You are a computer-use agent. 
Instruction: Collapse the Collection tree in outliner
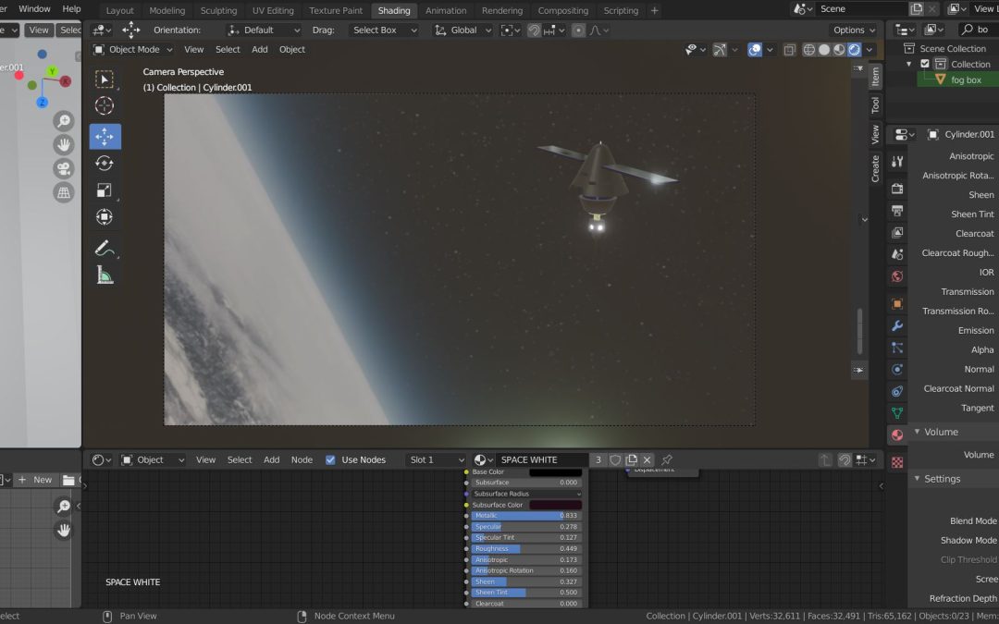pyautogui.click(x=909, y=64)
